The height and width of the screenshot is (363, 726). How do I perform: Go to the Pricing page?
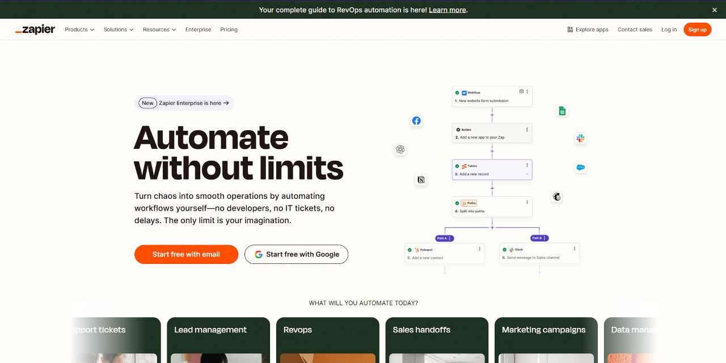[229, 29]
